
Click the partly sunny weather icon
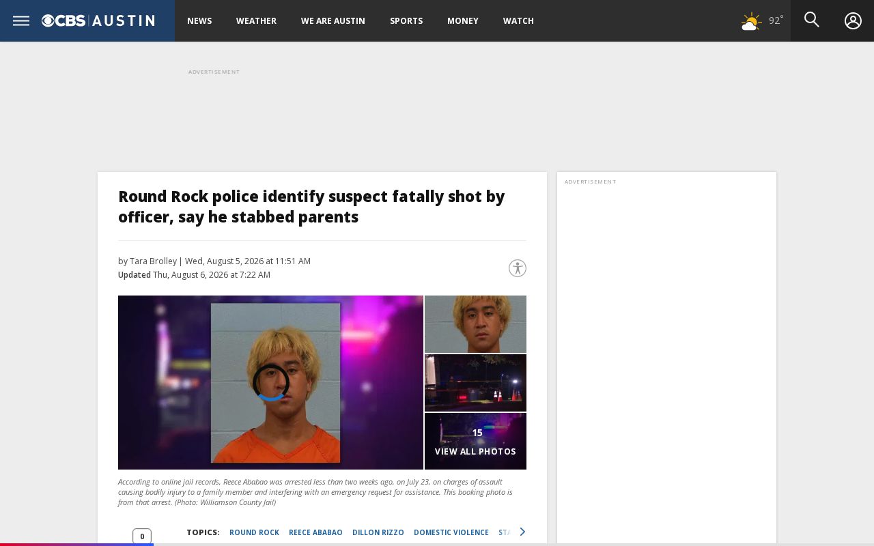[751, 21]
